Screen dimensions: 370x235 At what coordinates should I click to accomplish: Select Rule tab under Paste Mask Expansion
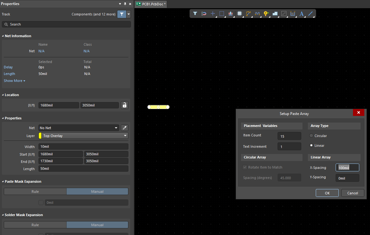click(x=35, y=192)
